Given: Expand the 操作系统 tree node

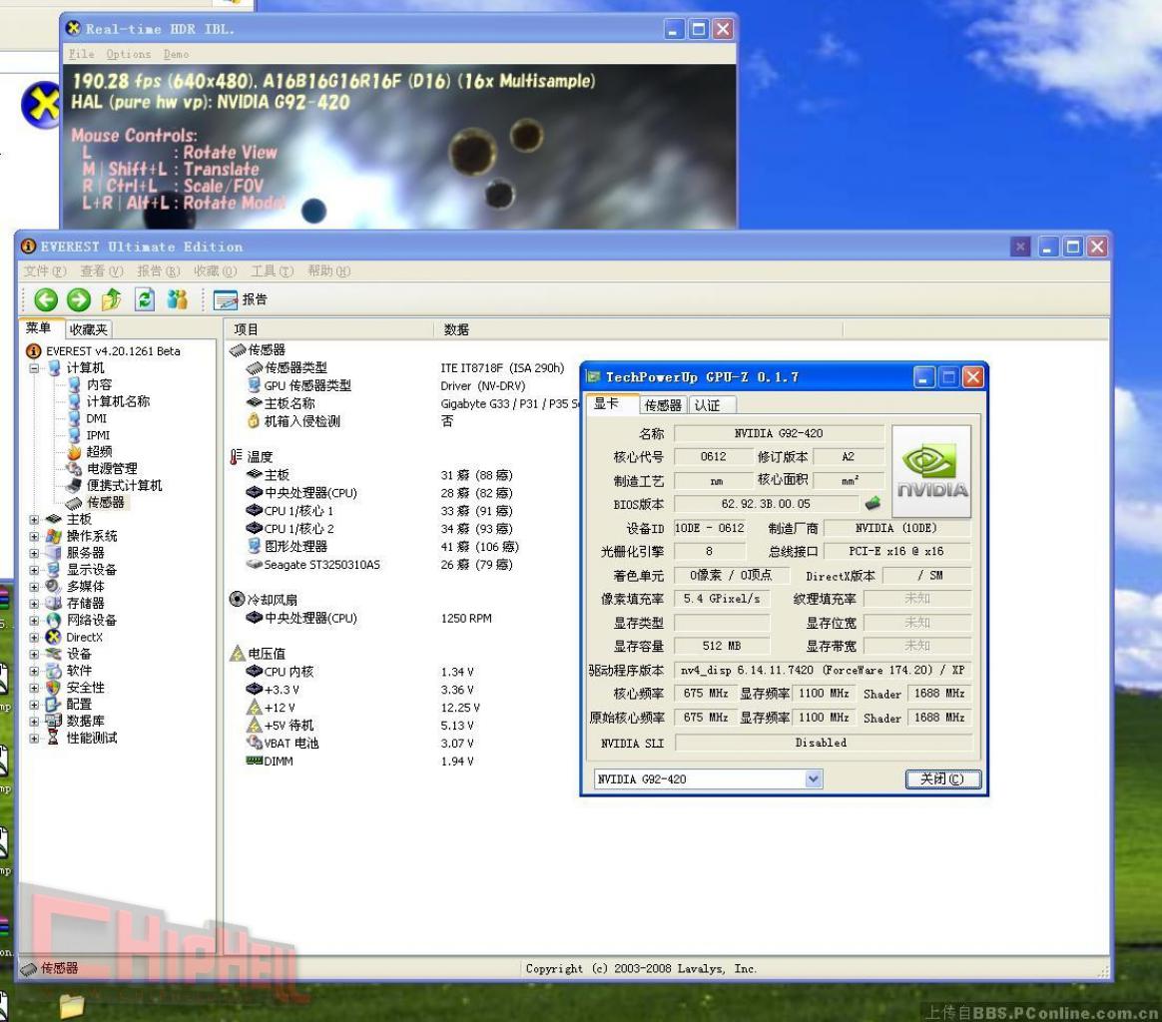Looking at the screenshot, I should pyautogui.click(x=34, y=537).
